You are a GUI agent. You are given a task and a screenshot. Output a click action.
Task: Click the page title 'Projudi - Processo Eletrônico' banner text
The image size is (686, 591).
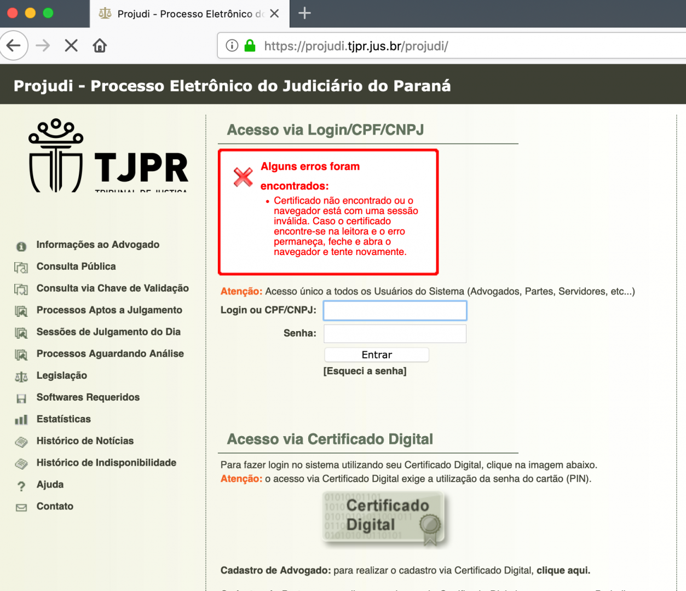[232, 86]
